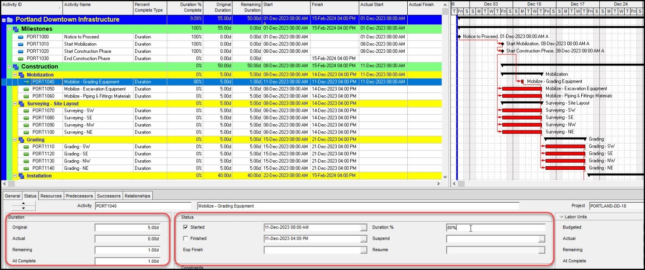
Task: Collapse the Surveying - Site Layout group
Action: [x=15, y=104]
